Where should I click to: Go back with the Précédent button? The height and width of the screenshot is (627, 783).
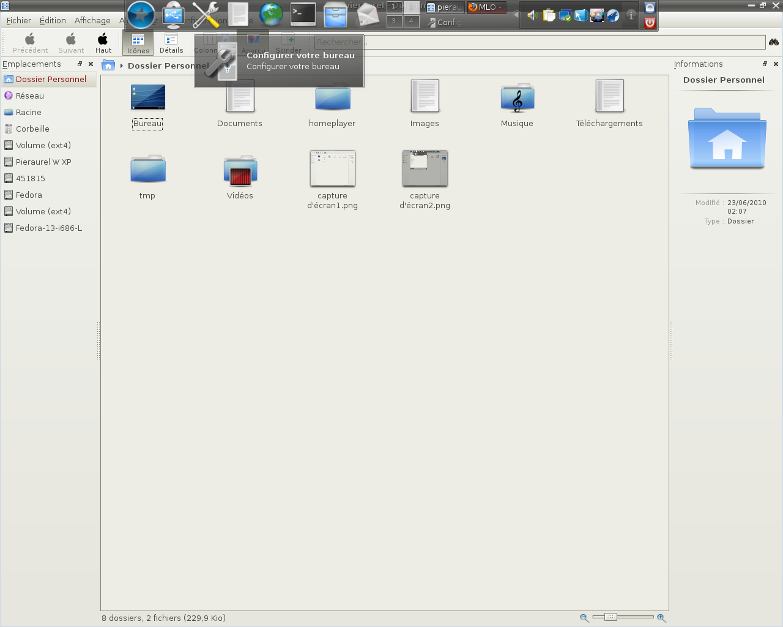pos(30,43)
